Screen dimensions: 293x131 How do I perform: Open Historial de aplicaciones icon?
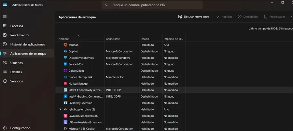(x=5, y=44)
